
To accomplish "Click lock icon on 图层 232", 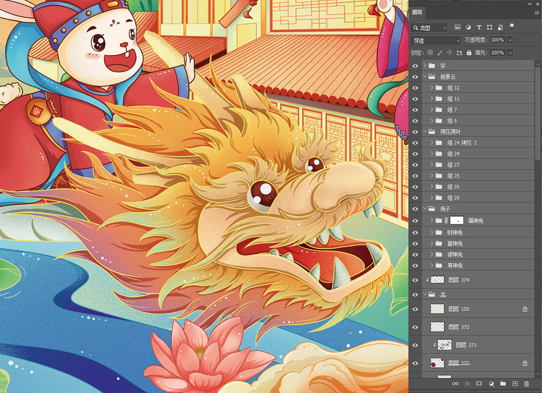I will (x=525, y=363).
